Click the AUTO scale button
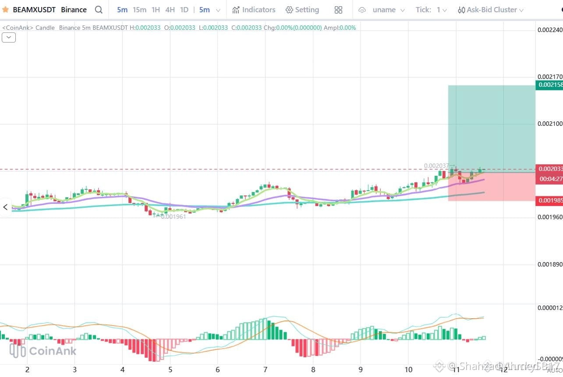 point(555,370)
